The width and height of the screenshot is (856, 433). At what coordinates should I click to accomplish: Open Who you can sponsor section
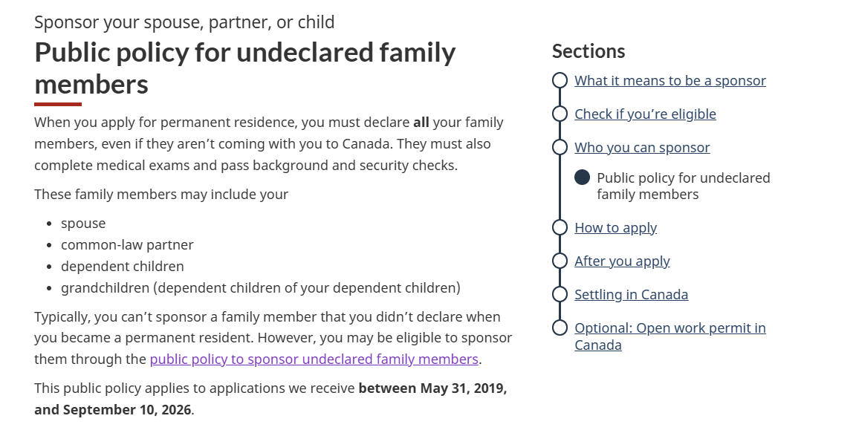642,148
